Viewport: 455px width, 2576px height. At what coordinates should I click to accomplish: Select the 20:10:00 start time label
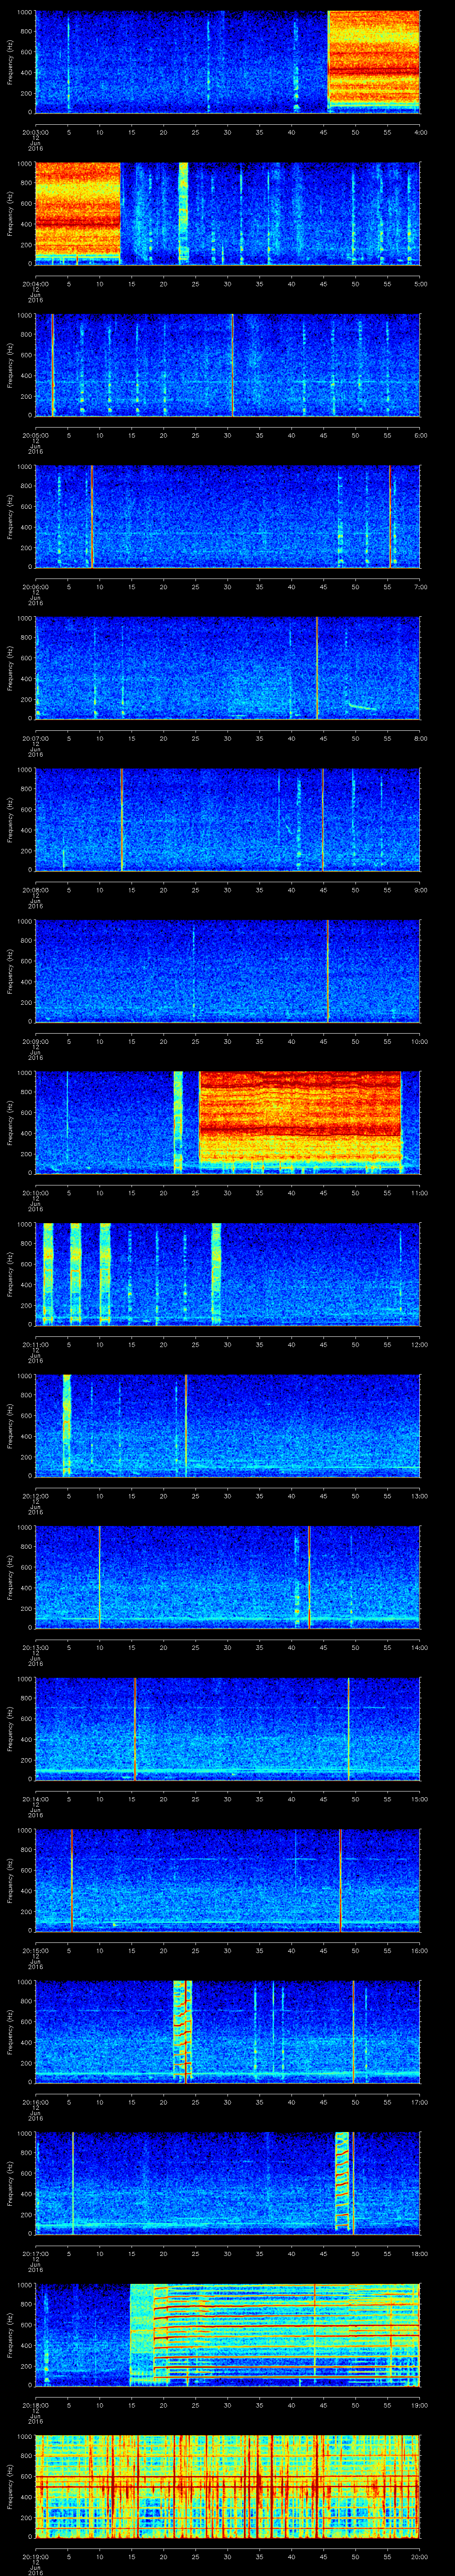35,1193
